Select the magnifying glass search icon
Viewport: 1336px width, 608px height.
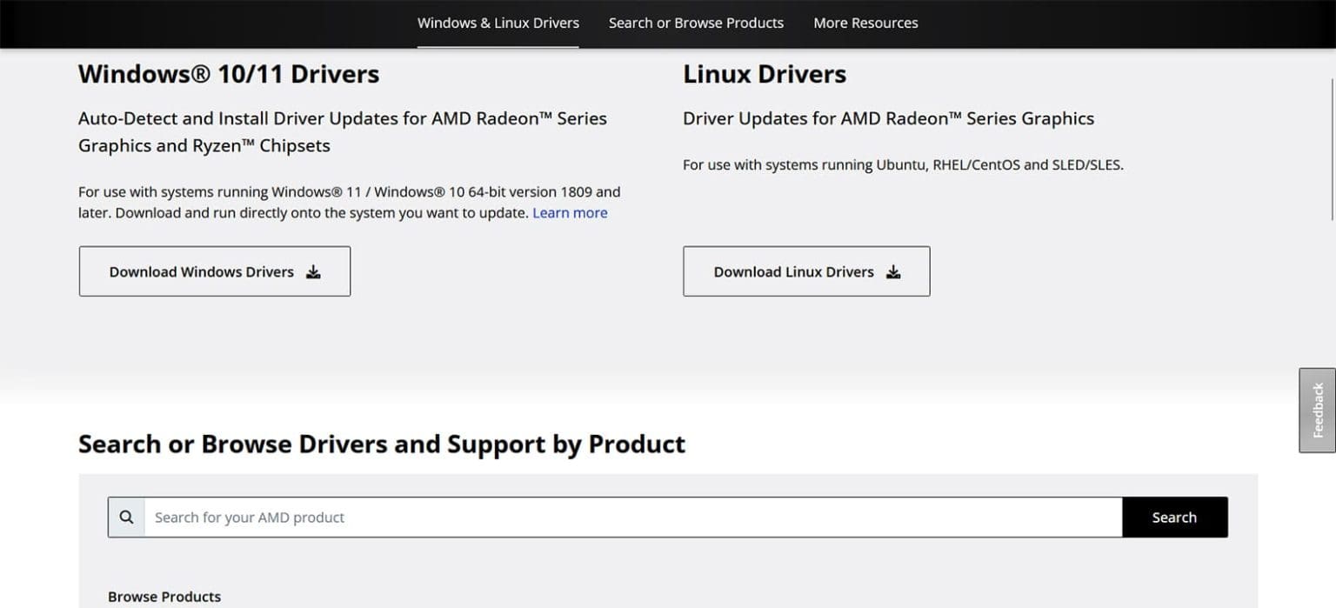click(x=126, y=517)
